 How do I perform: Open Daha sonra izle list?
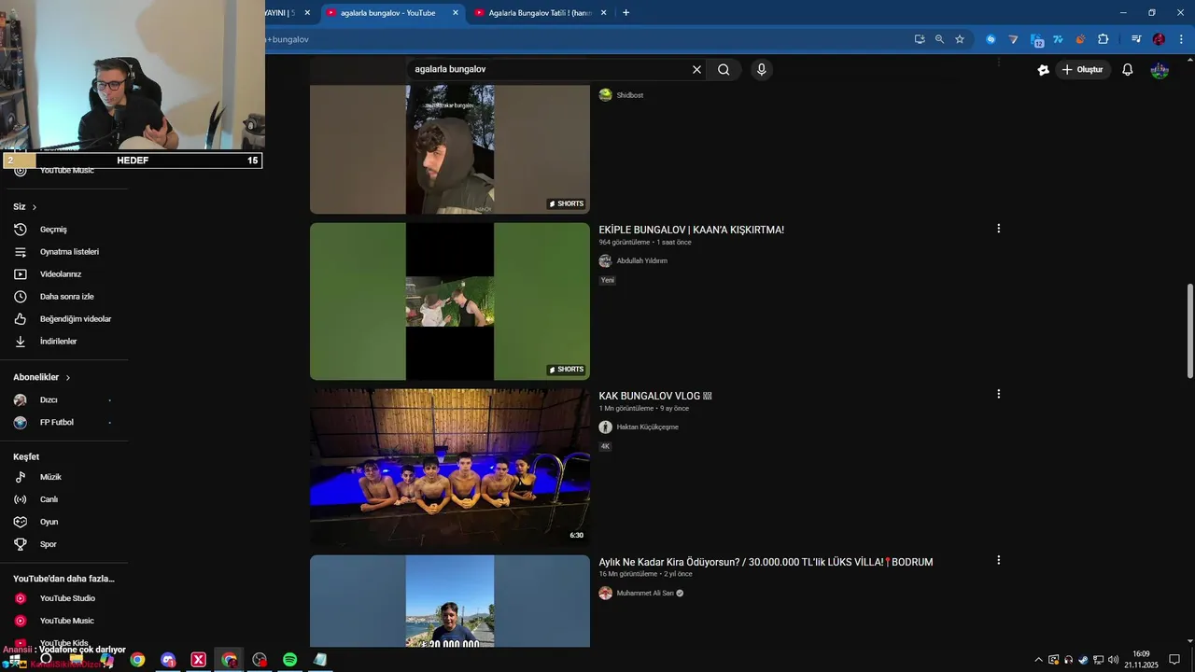click(x=65, y=297)
